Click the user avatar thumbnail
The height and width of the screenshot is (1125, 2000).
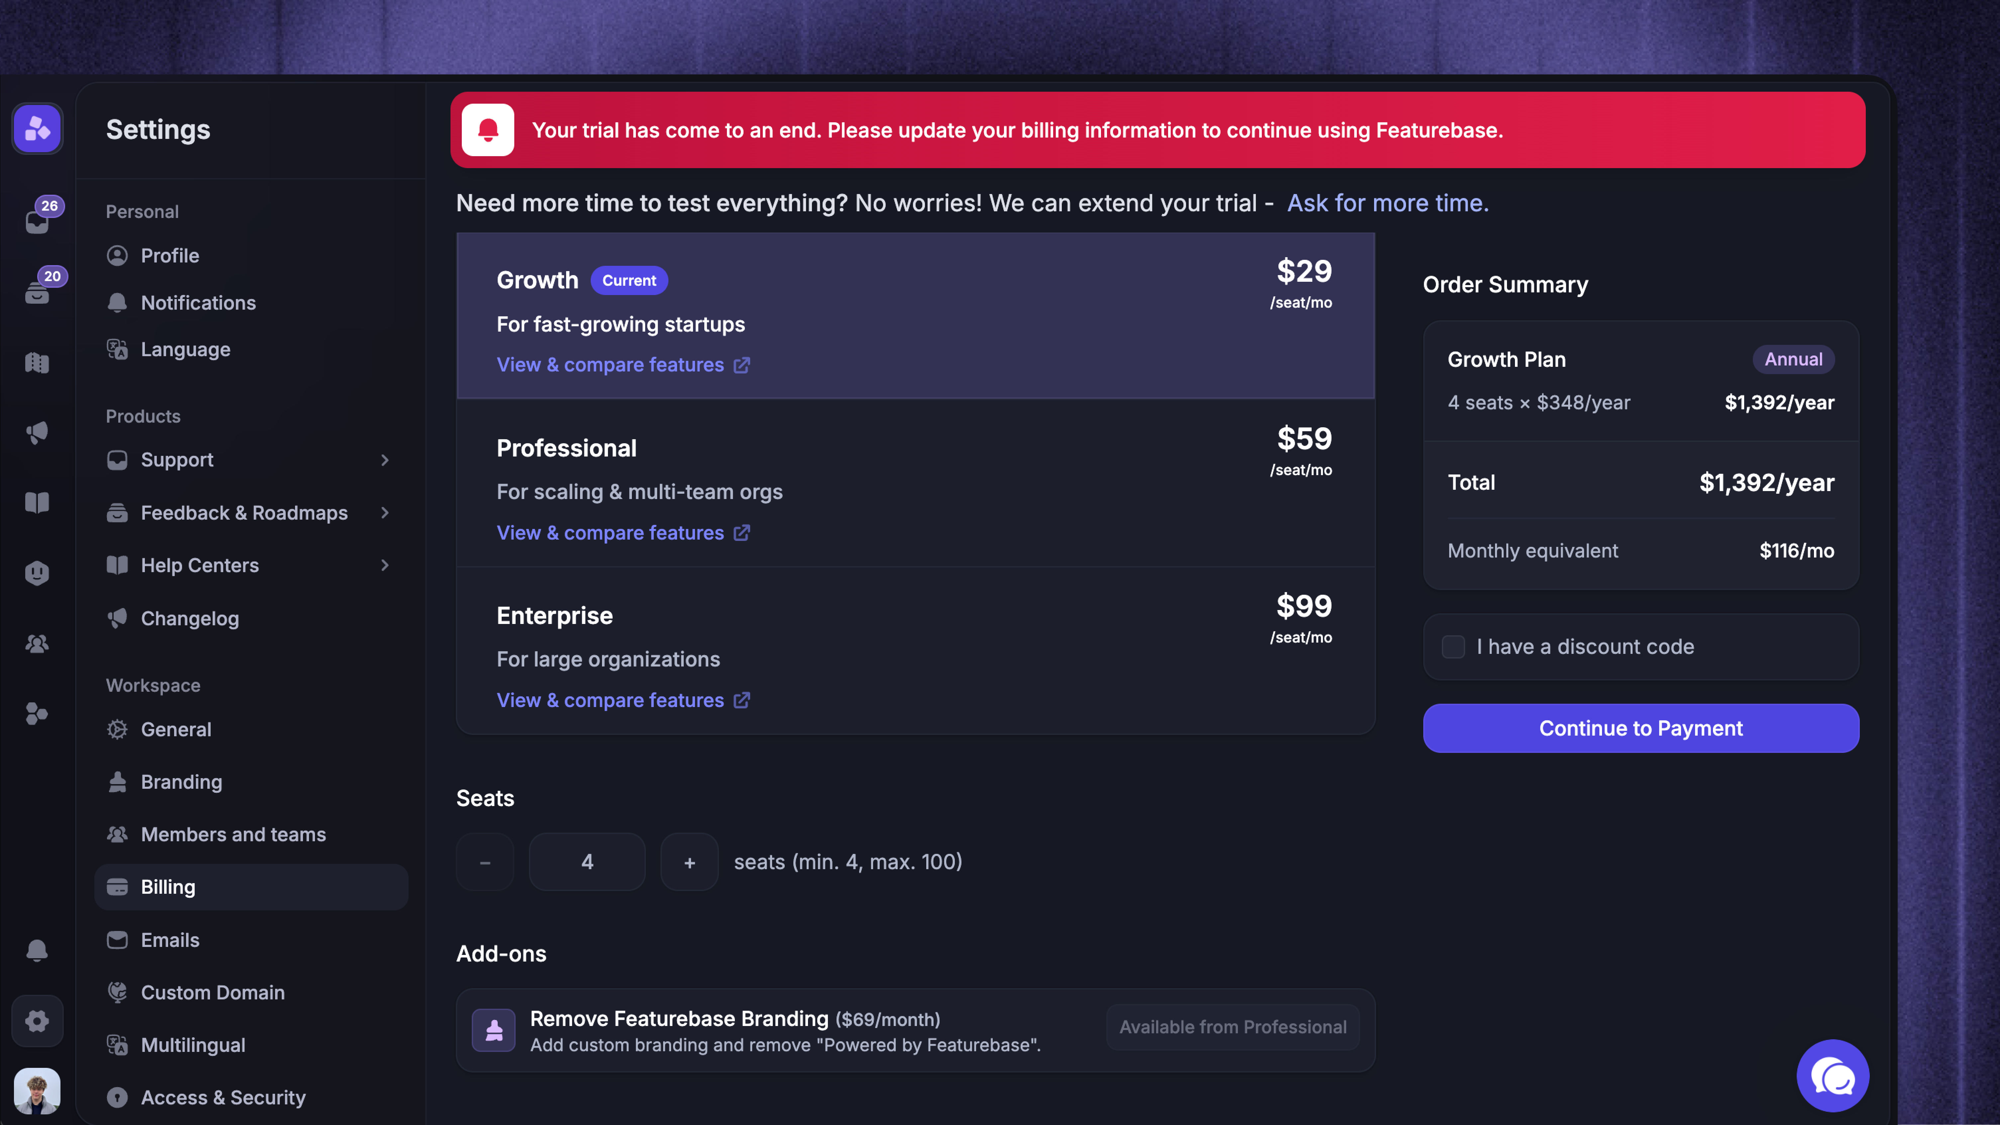[37, 1091]
